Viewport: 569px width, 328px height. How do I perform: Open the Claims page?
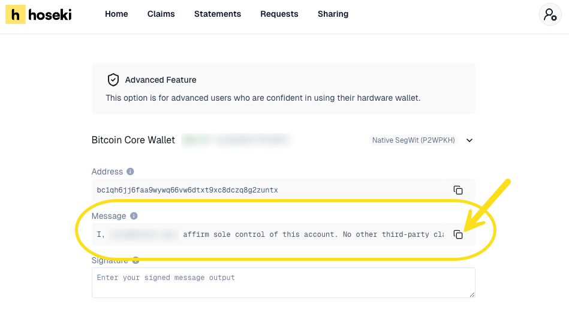[161, 14]
